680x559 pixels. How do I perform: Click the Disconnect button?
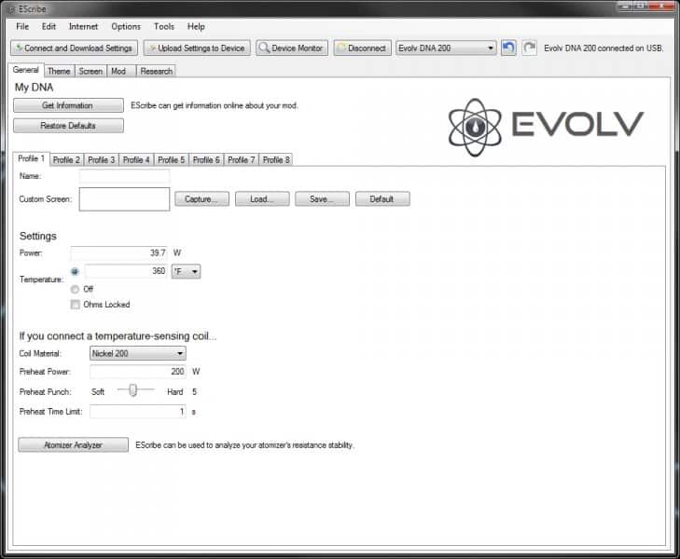click(x=363, y=48)
